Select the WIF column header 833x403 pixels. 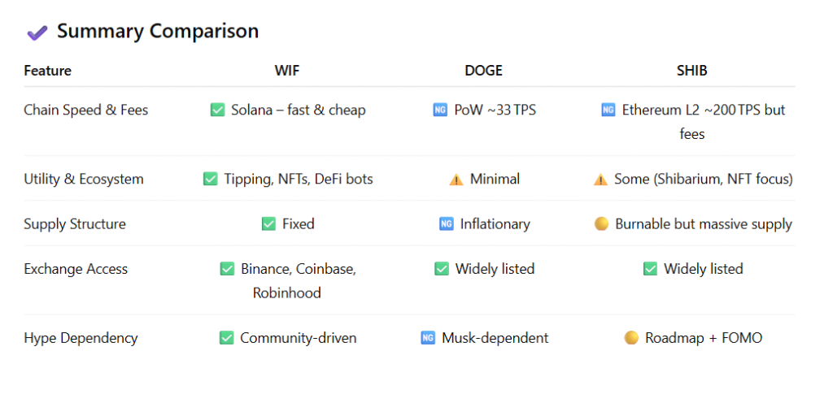pyautogui.click(x=287, y=71)
